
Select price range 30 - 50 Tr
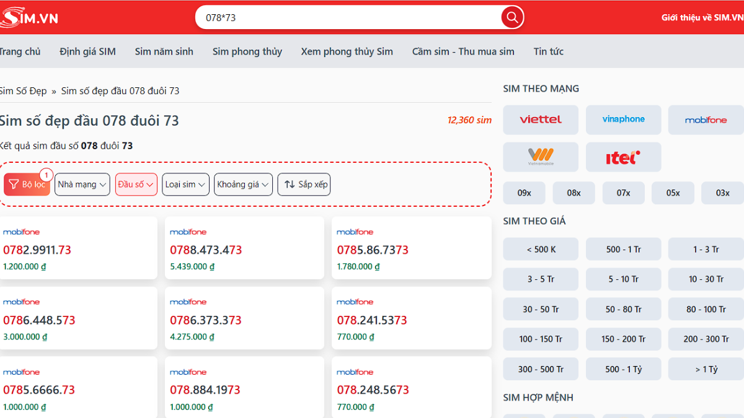click(541, 309)
